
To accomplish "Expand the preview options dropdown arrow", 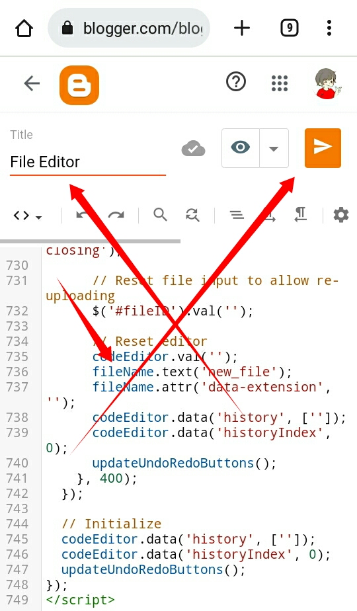I will [274, 148].
